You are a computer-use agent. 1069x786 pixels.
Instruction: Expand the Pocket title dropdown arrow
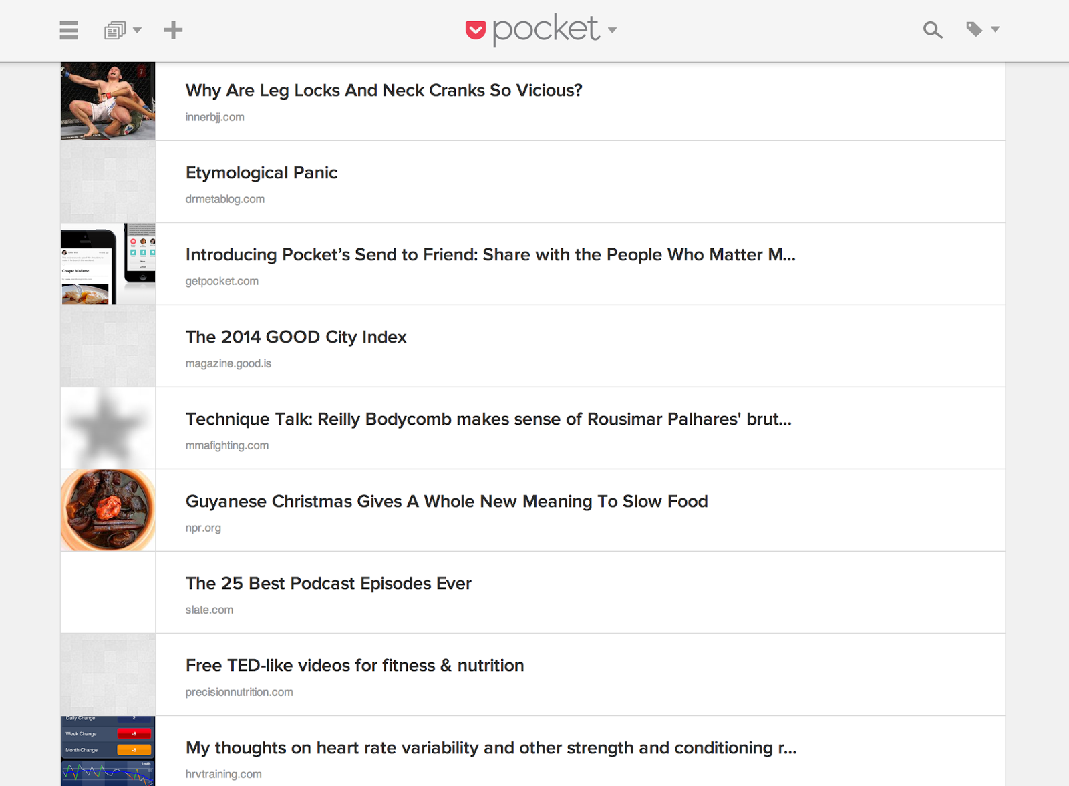coord(612,30)
